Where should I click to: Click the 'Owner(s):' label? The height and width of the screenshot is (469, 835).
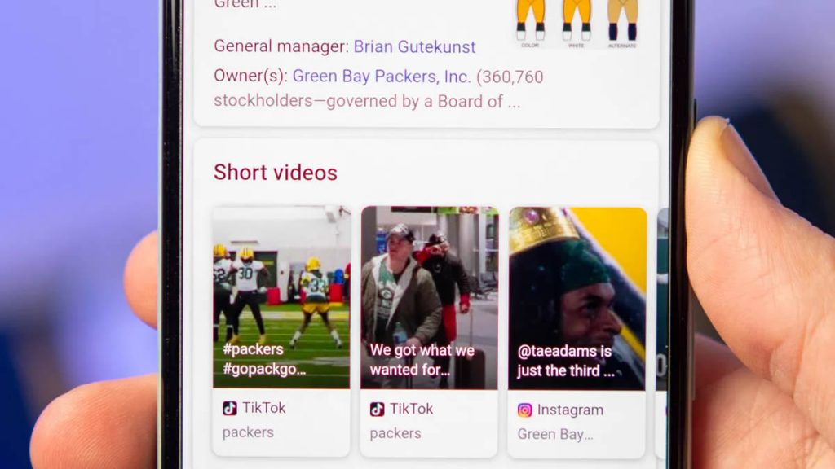[251, 76]
